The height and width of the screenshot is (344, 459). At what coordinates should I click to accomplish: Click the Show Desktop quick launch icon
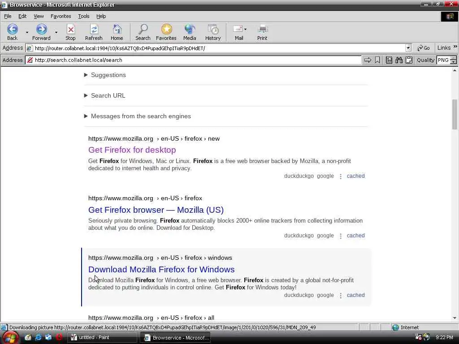click(48, 337)
